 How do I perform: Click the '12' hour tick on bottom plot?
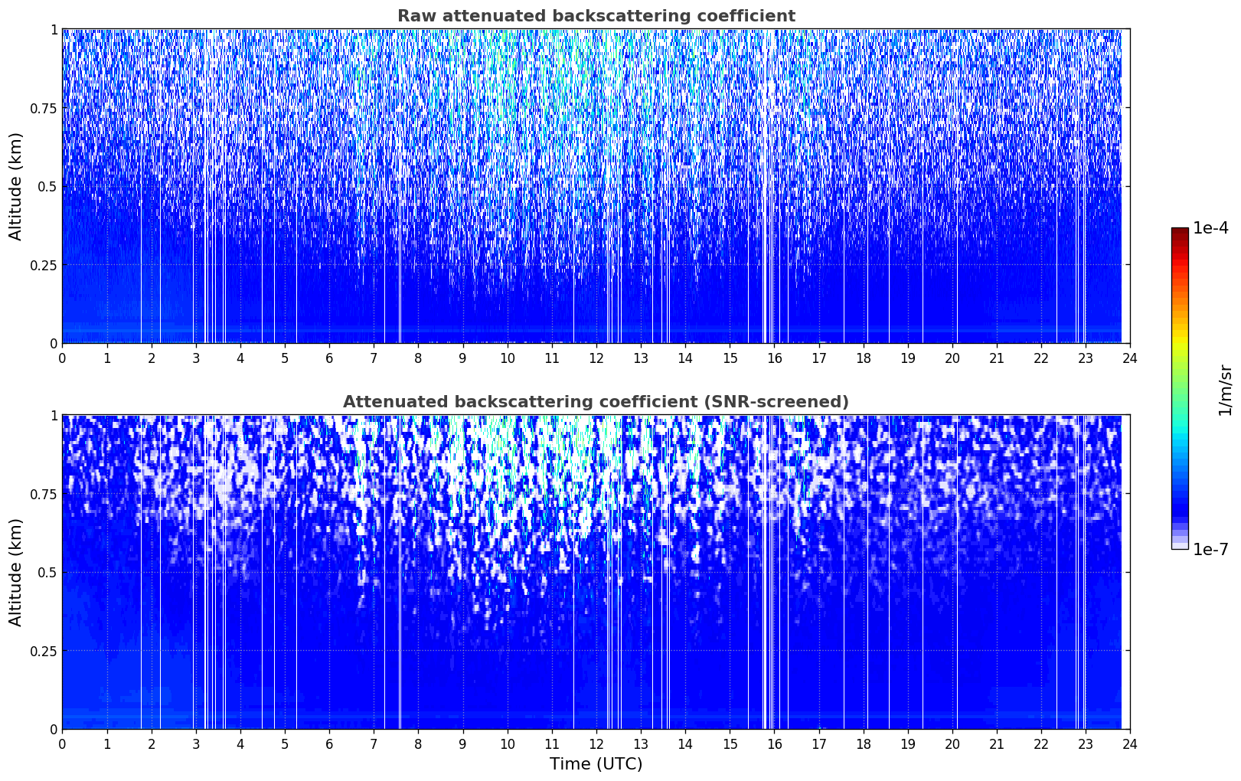(596, 743)
